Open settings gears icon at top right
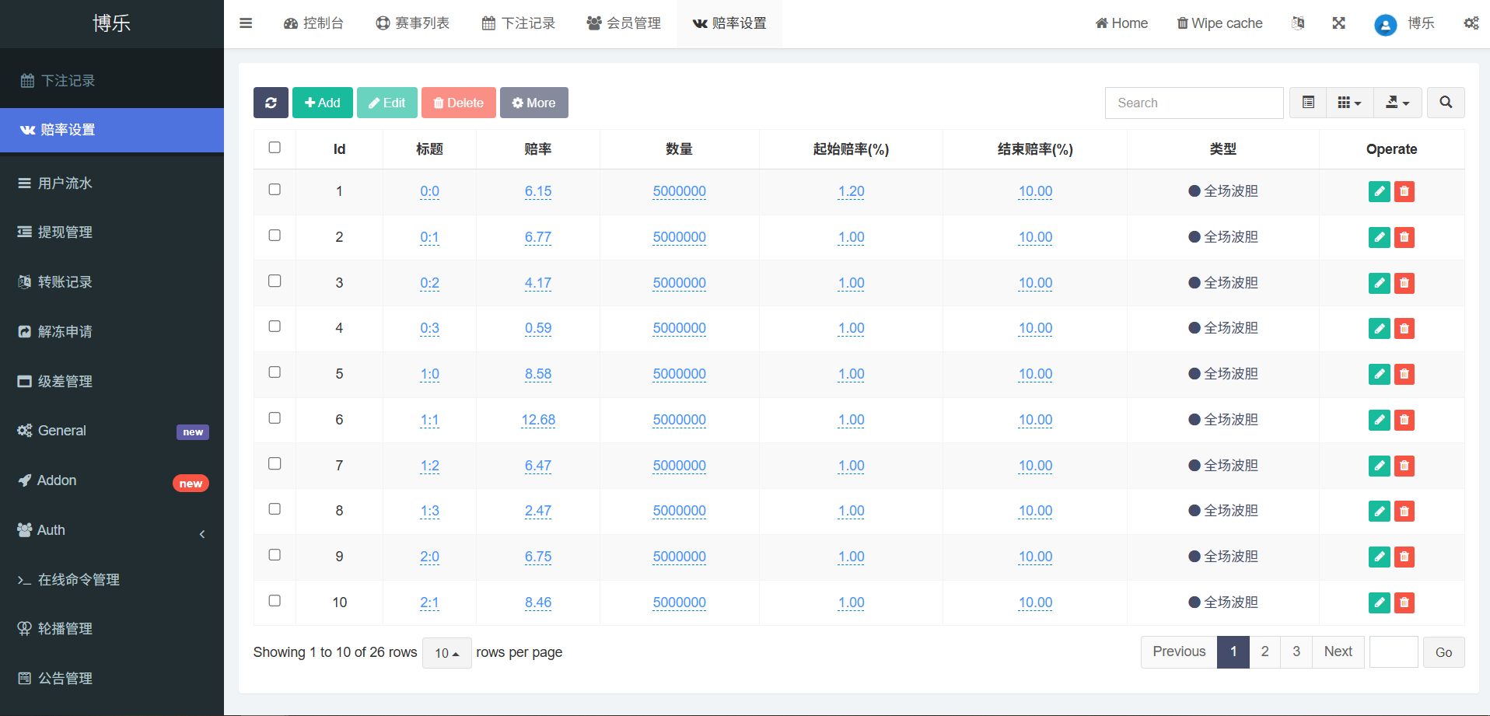1490x716 pixels. click(1471, 23)
